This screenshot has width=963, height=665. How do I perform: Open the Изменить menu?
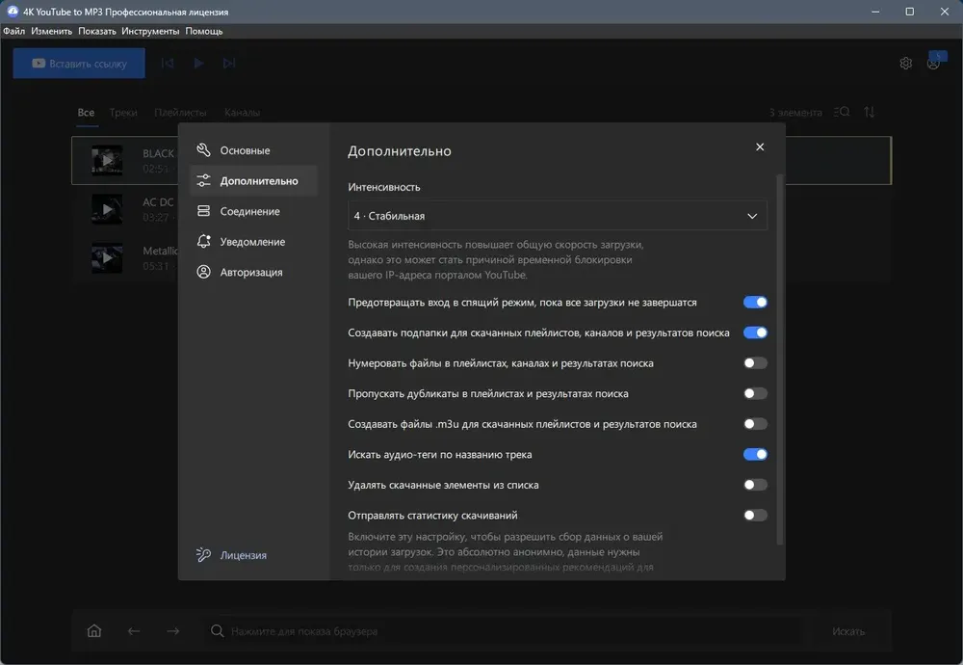[52, 31]
